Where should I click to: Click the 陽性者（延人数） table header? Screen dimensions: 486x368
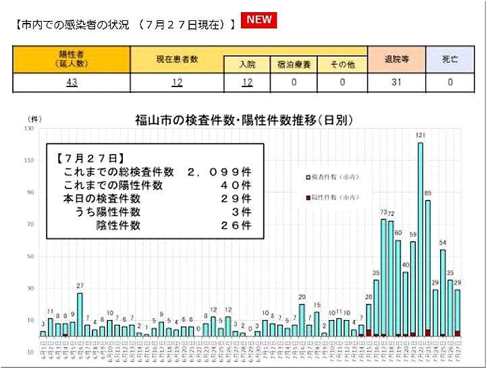tap(71, 59)
